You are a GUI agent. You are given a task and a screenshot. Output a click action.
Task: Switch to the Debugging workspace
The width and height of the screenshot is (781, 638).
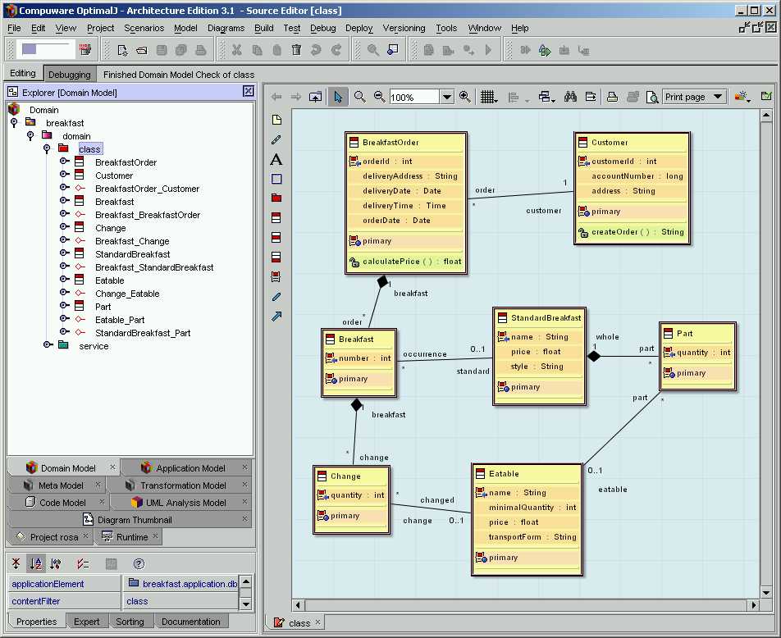tap(70, 74)
